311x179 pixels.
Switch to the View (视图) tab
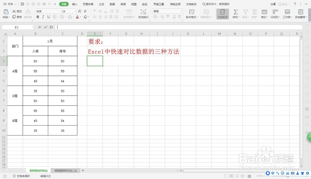coord(134,4)
